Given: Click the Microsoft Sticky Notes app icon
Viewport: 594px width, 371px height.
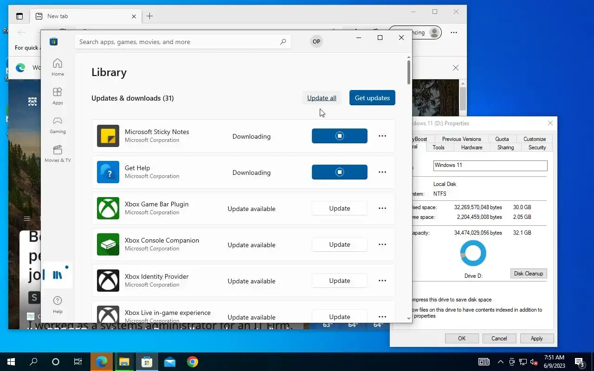Looking at the screenshot, I should tap(108, 136).
